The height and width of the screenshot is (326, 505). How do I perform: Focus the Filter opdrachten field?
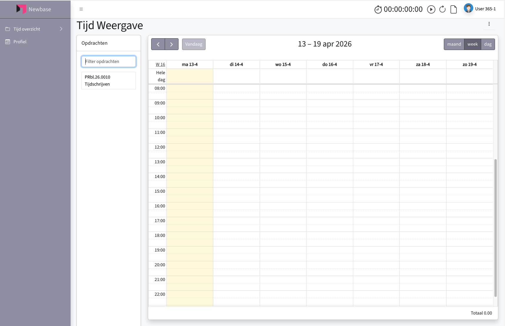coord(109,61)
